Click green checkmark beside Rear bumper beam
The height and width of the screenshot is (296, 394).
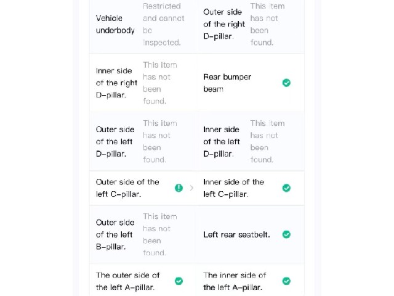286,83
